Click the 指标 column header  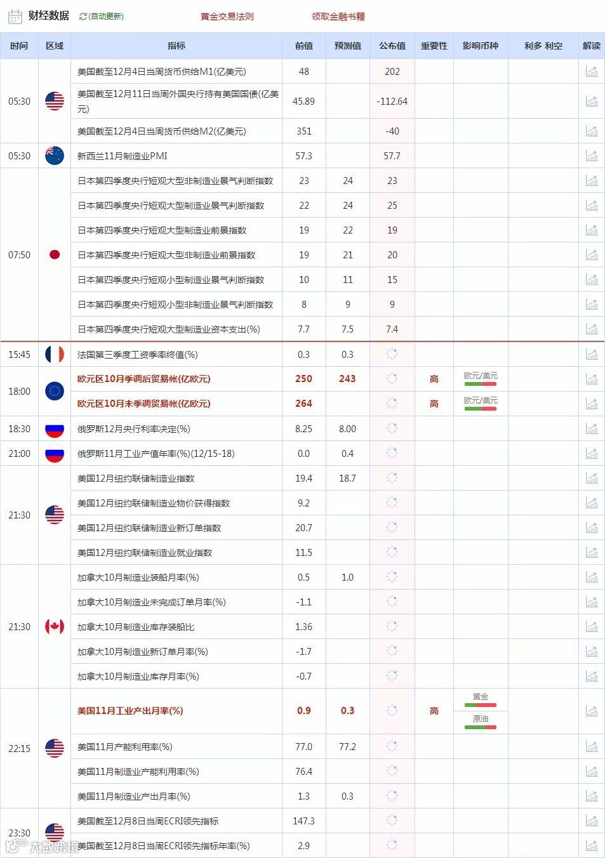[x=176, y=46]
